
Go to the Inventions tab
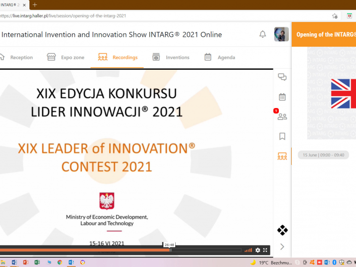tap(171, 57)
